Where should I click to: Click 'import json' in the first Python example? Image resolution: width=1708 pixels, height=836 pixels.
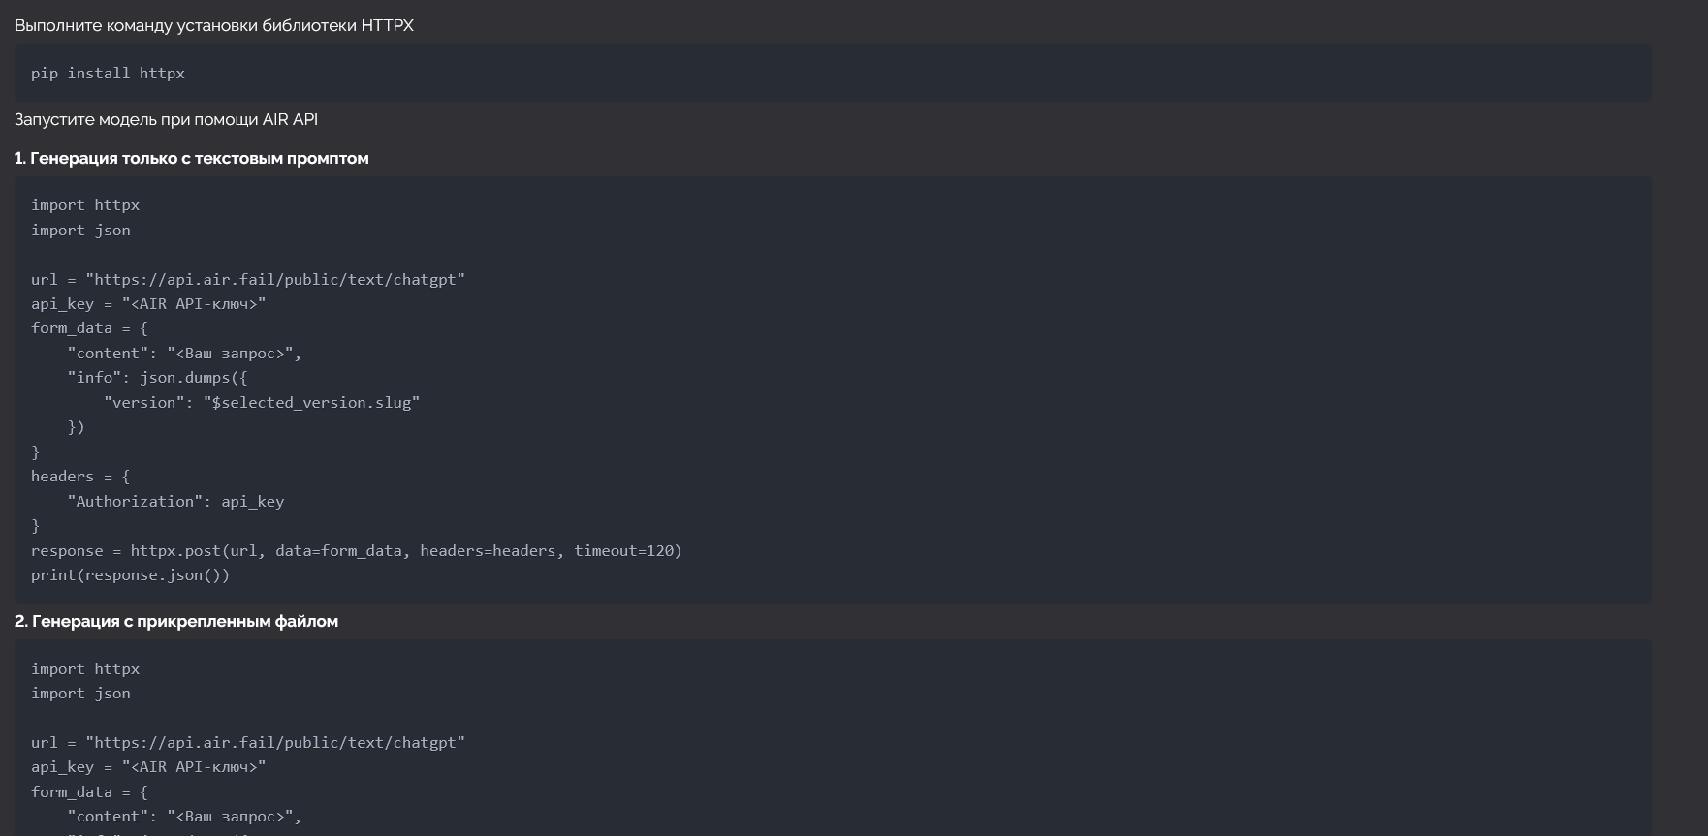coord(80,231)
